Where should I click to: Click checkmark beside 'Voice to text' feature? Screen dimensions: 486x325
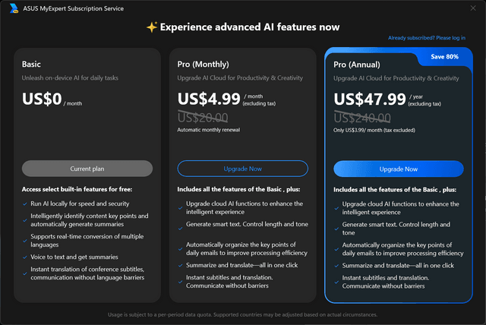[x=25, y=257]
